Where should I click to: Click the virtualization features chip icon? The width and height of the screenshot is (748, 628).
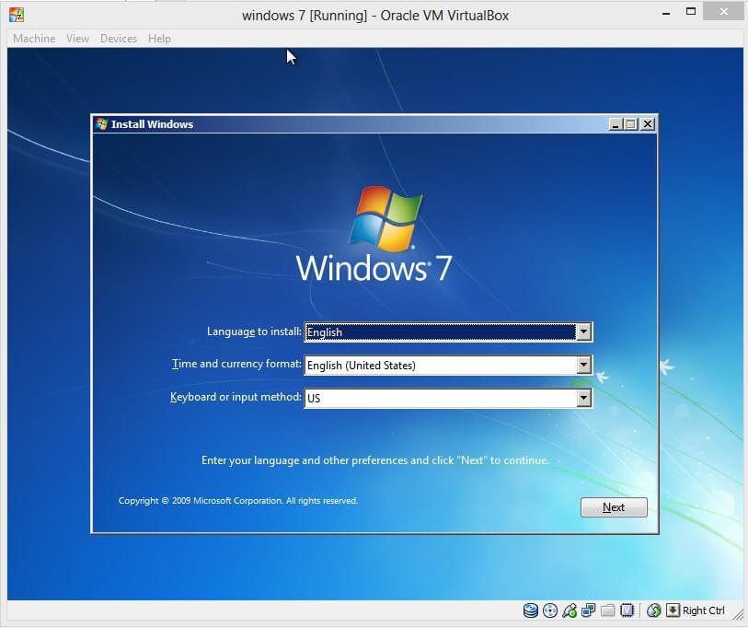[x=627, y=610]
